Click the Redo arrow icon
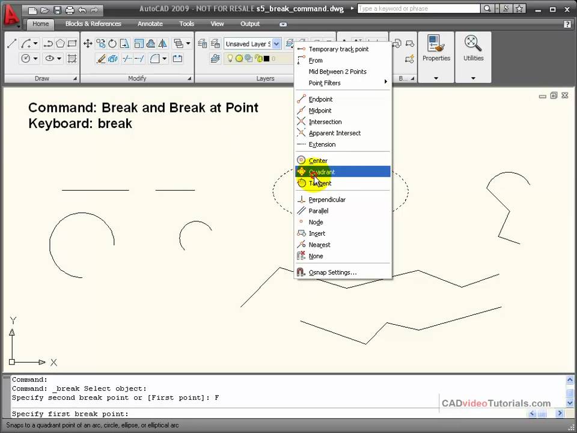This screenshot has height=433, width=577. coord(94,10)
